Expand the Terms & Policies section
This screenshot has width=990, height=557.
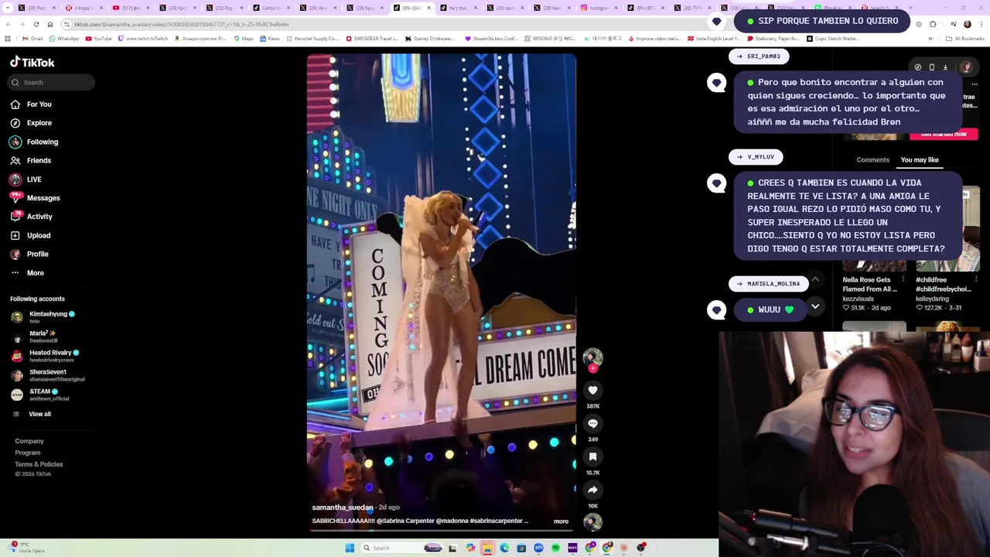tap(39, 464)
